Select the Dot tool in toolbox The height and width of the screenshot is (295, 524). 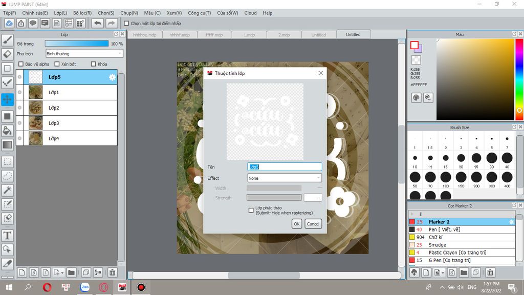coord(7,82)
